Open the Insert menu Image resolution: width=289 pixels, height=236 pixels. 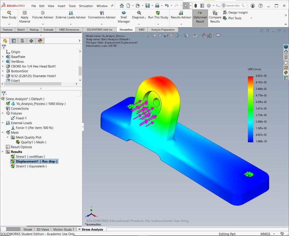click(61, 6)
